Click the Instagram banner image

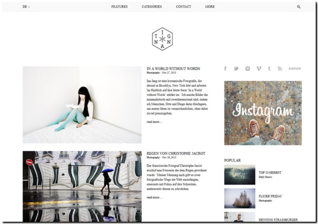pos(263,113)
